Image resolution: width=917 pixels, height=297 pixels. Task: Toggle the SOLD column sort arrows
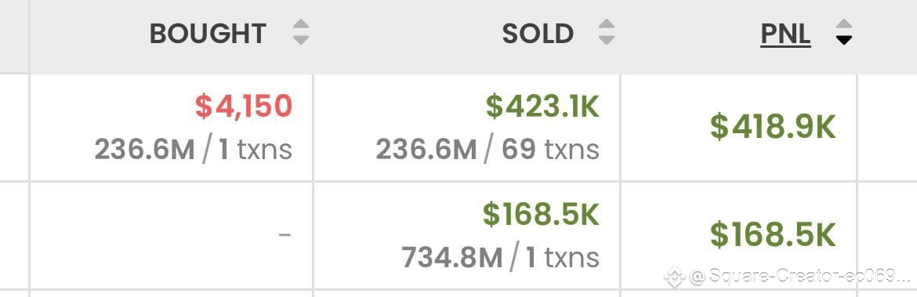click(x=607, y=33)
